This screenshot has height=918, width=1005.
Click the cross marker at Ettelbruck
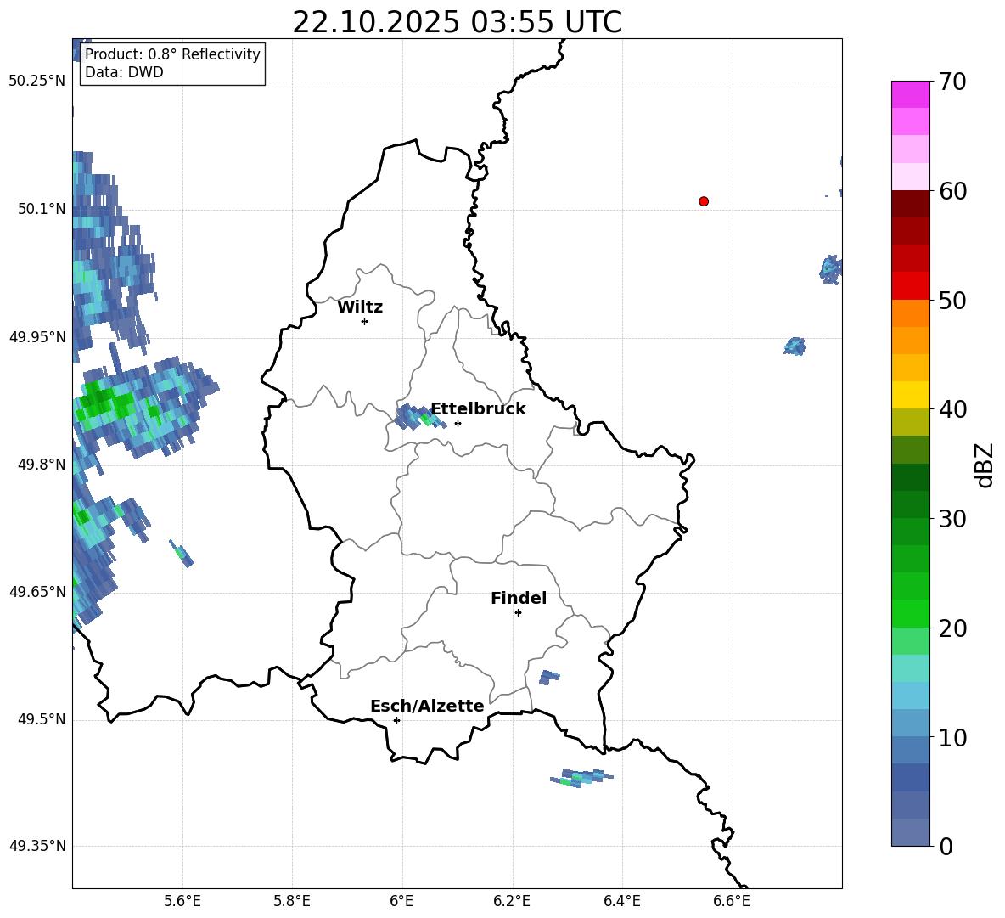(458, 423)
